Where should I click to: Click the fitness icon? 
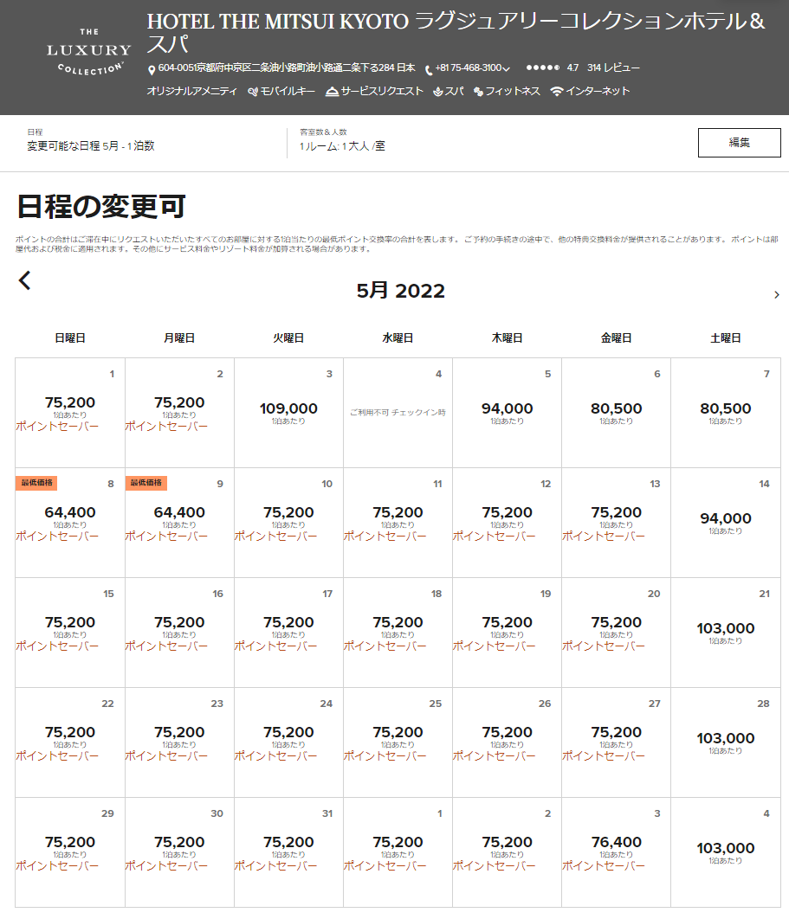[478, 92]
